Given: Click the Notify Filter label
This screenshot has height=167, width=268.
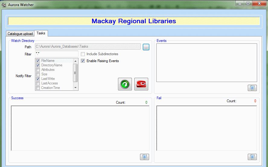Looking at the screenshot, I should [24, 76].
